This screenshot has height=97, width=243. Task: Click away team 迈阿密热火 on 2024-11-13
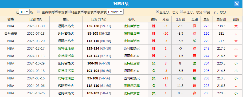point(132,56)
